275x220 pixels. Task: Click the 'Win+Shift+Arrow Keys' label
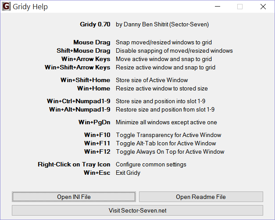coord(78,68)
